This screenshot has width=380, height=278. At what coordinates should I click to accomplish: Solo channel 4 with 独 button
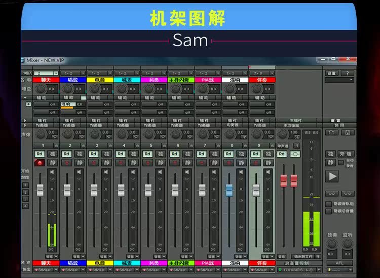click(134, 154)
